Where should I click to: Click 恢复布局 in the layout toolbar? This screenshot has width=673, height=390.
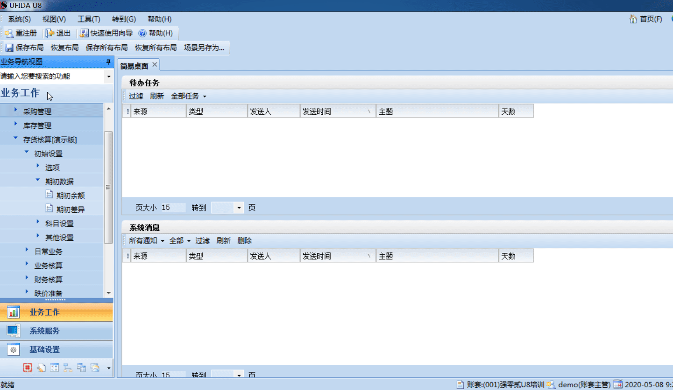pyautogui.click(x=64, y=48)
